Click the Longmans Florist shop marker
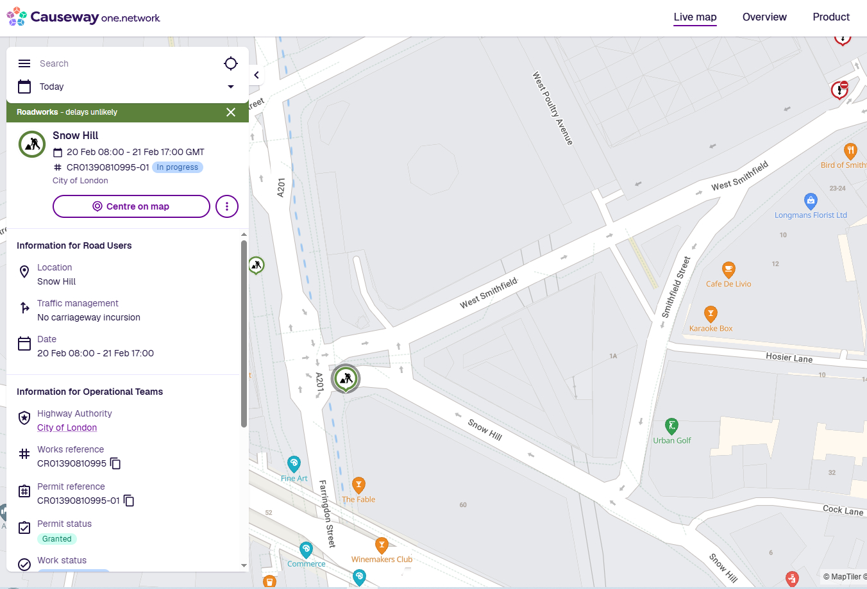Screen dimensions: 867x589 (811, 201)
